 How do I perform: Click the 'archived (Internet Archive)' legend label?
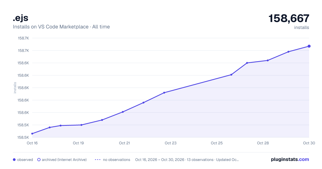click(64, 160)
